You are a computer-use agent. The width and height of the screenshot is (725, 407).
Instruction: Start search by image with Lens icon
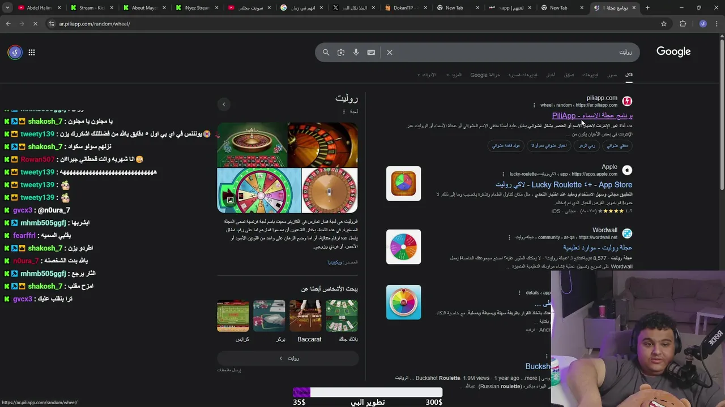[341, 52]
